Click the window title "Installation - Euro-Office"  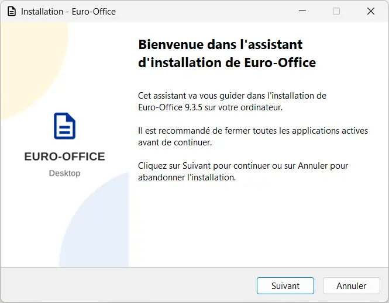pyautogui.click(x=68, y=12)
